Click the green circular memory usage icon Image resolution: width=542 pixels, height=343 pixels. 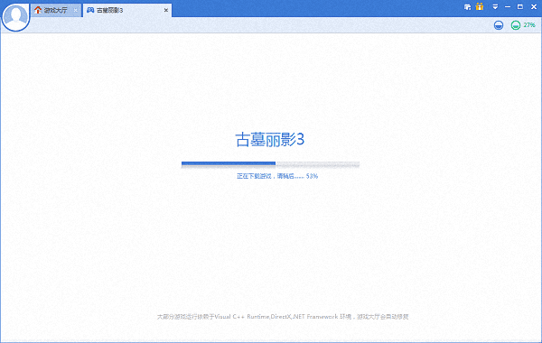[x=516, y=25]
